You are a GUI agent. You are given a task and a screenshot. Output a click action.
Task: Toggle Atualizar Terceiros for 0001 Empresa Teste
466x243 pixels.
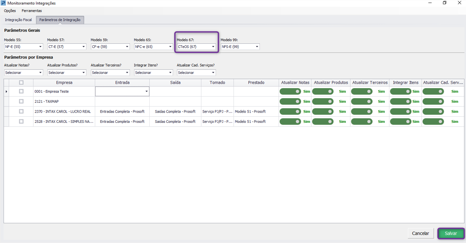[x=362, y=91]
